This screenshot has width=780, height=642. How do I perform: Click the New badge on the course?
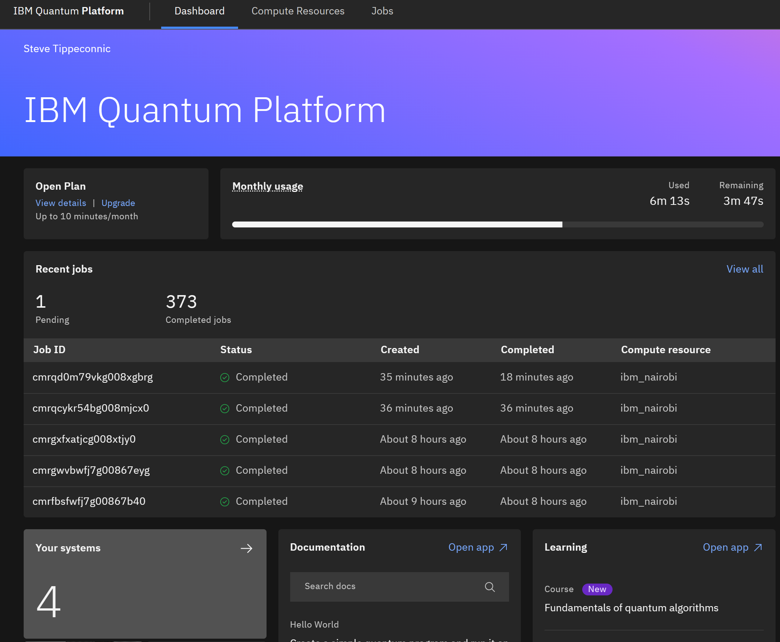pos(597,589)
